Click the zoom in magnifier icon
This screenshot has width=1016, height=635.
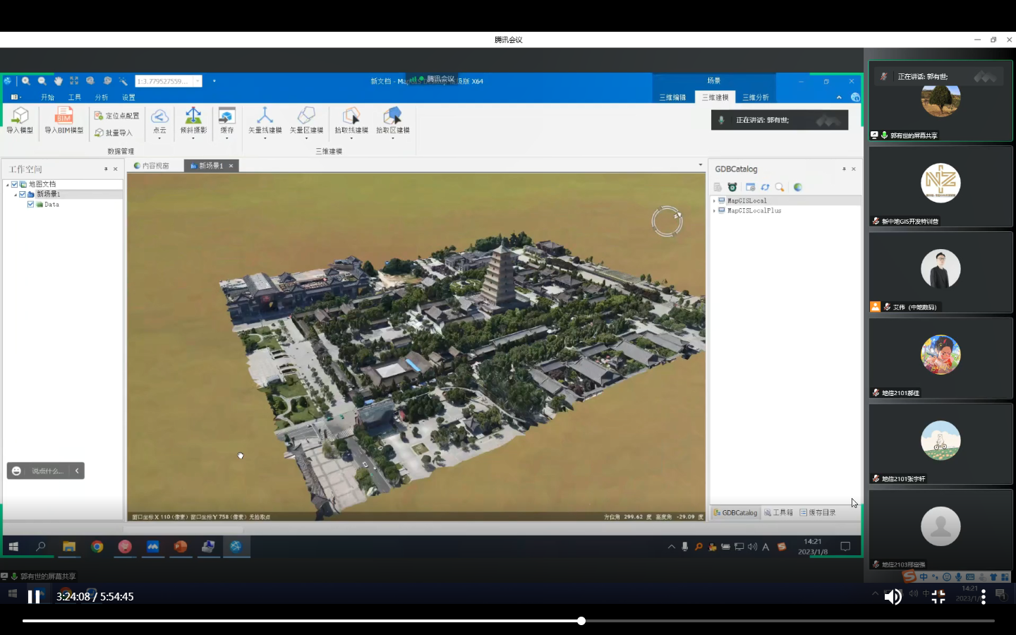click(x=26, y=81)
